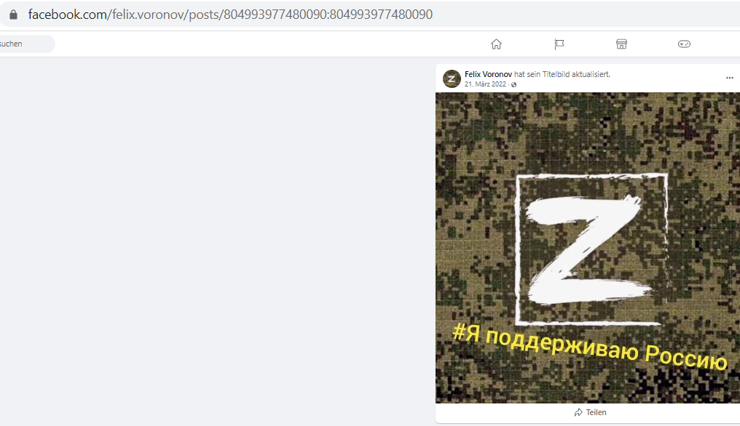Image resolution: width=740 pixels, height=426 pixels.
Task: Open the Gaming controller icon
Action: [x=685, y=44]
